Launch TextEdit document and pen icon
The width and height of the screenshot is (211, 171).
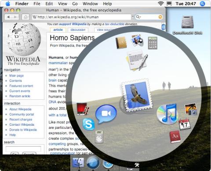click(137, 60)
